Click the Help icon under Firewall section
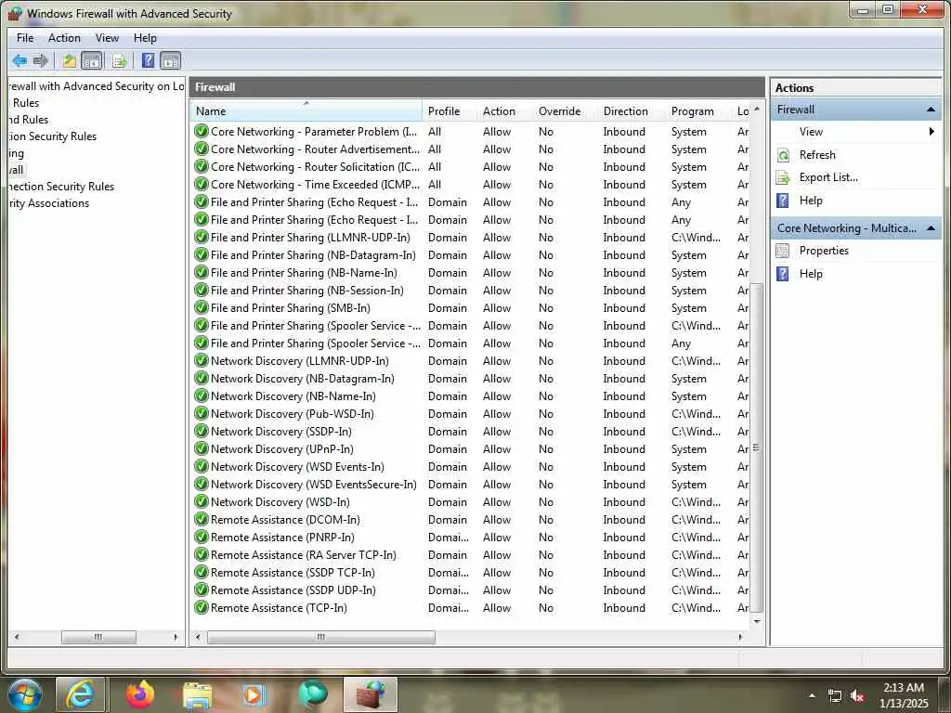951x713 pixels. (783, 201)
